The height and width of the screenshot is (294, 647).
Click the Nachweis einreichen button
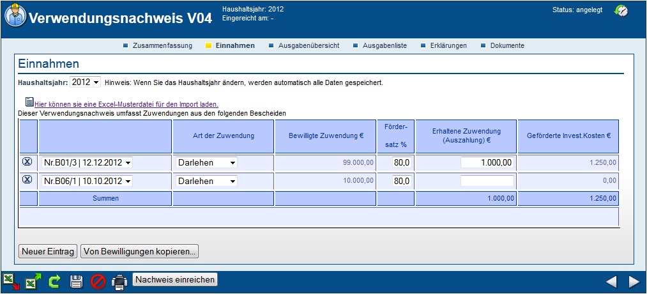coord(175,279)
